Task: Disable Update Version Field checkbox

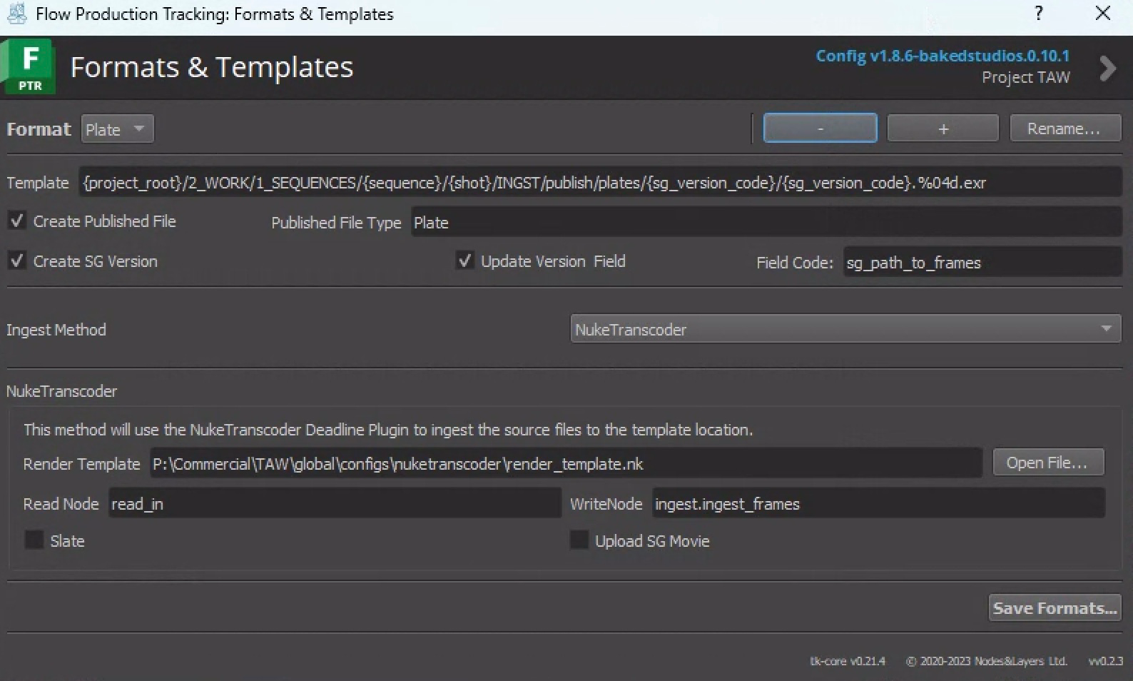Action: tap(464, 261)
